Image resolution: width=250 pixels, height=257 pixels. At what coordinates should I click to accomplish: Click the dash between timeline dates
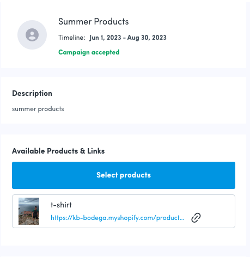point(124,38)
